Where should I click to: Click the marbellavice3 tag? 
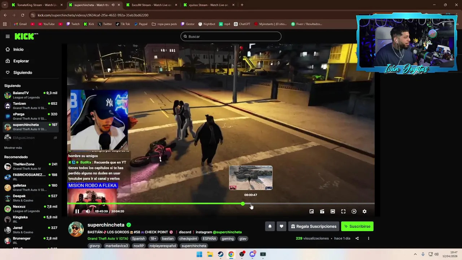pyautogui.click(x=117, y=246)
